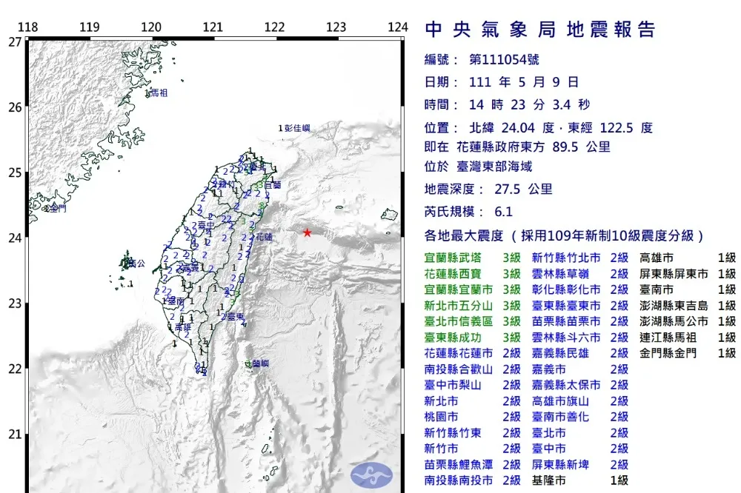
Task: Click 雲林縣草嶺 2級 entry
Action: [x=580, y=274]
